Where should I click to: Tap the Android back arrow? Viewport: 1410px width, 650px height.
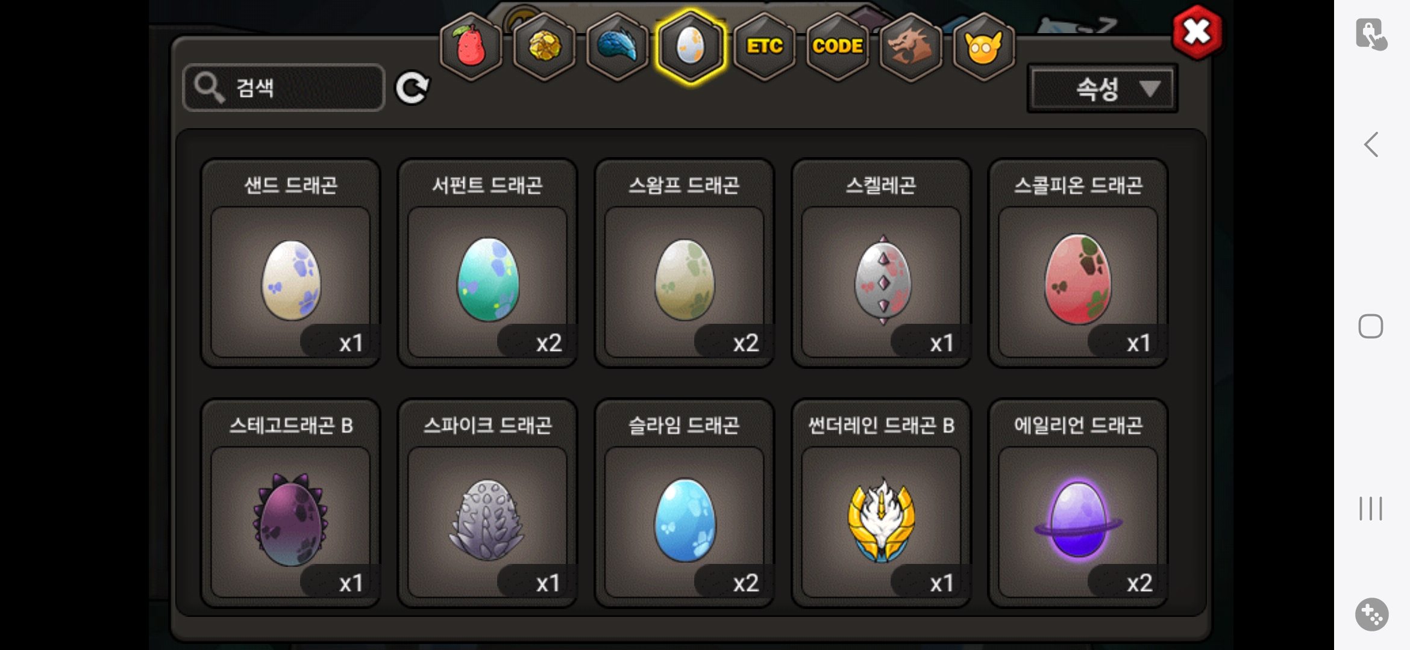coord(1371,144)
